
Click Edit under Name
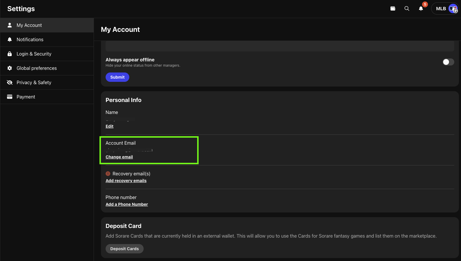click(x=109, y=126)
